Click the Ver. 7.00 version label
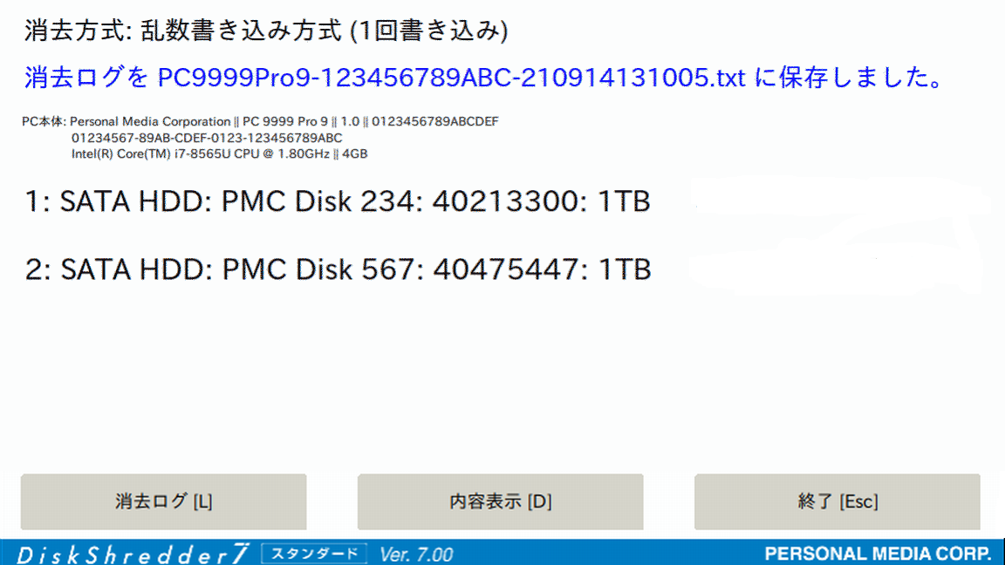 point(416,555)
